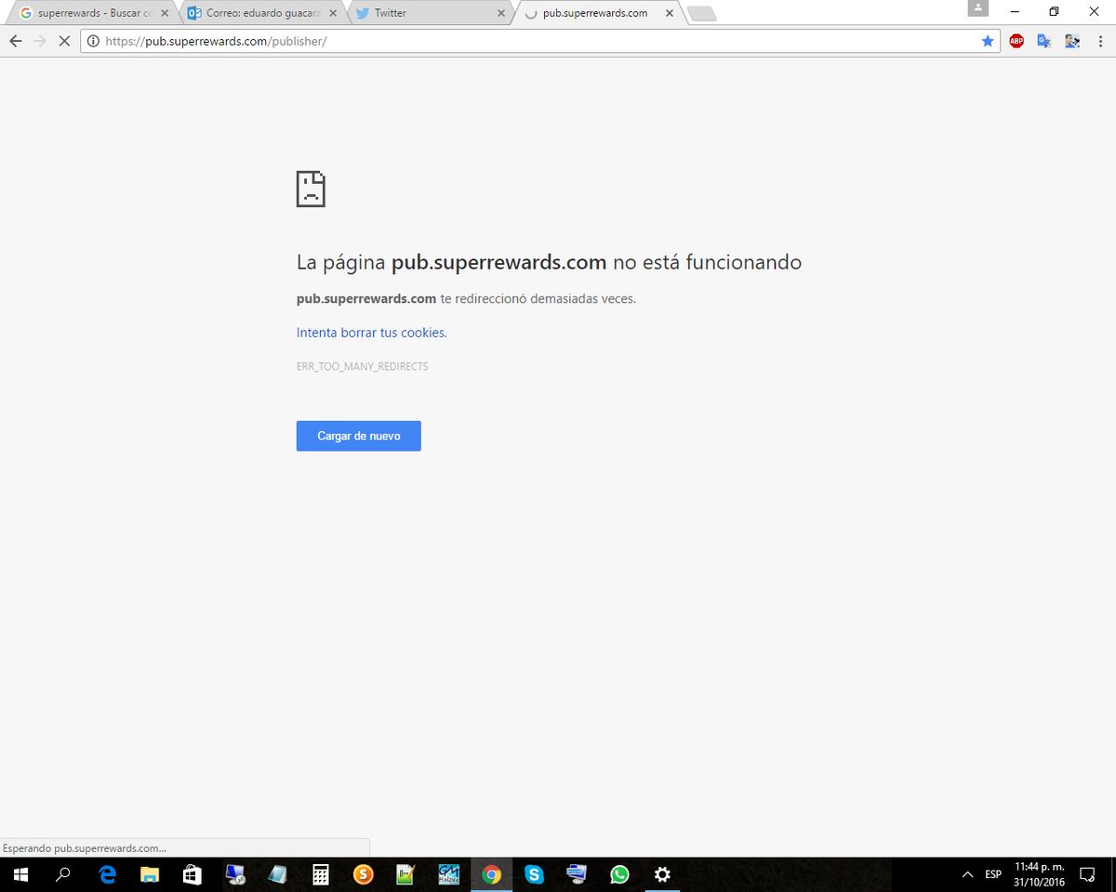Click the rightmost extension icon in toolbar

tap(1072, 41)
